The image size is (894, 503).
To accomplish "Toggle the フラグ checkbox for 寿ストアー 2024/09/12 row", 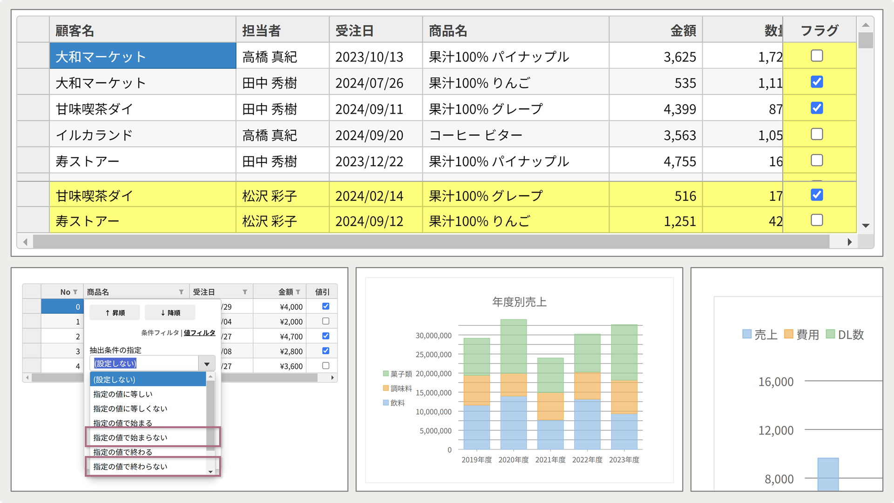I will [x=817, y=222].
